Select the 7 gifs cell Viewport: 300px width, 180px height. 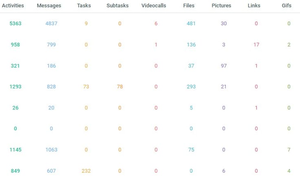(x=289, y=150)
